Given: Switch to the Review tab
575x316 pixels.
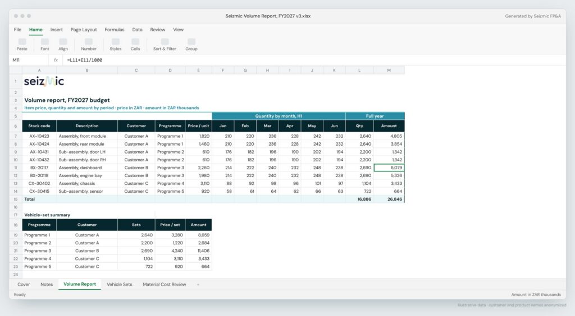Looking at the screenshot, I should coord(158,30).
